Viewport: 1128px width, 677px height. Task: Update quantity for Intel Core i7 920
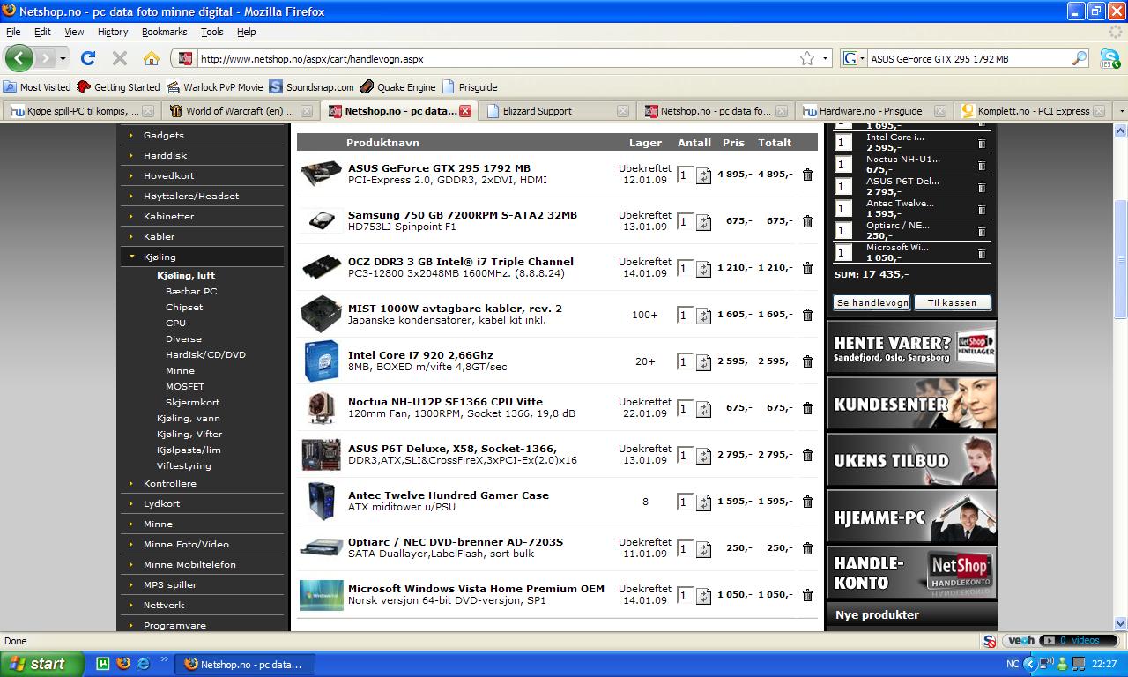tap(703, 362)
